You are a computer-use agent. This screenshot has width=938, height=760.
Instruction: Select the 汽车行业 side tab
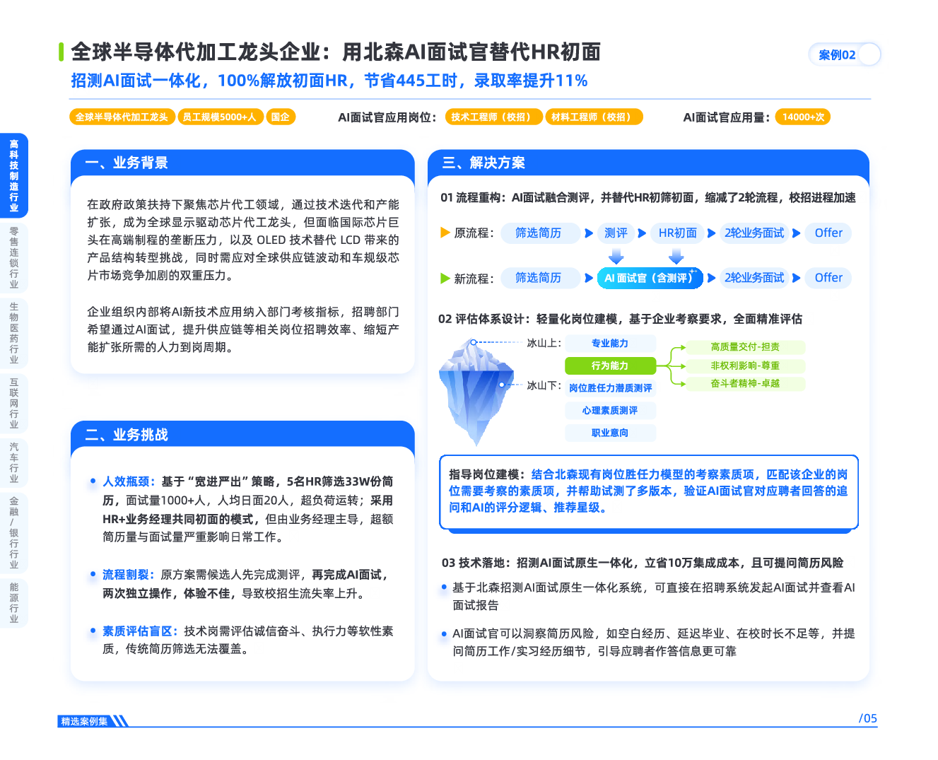click(x=13, y=462)
